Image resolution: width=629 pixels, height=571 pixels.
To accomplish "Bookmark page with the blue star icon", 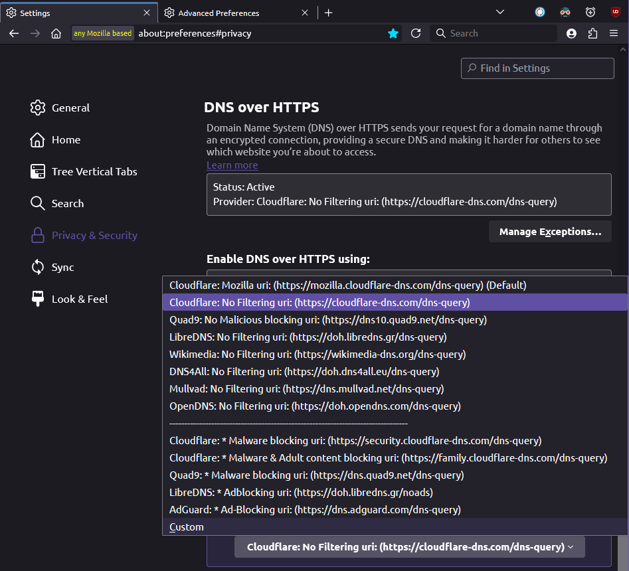I will pyautogui.click(x=393, y=33).
